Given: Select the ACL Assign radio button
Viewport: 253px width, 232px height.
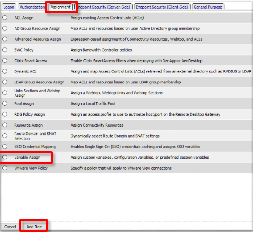Looking at the screenshot, I should tap(5, 17).
